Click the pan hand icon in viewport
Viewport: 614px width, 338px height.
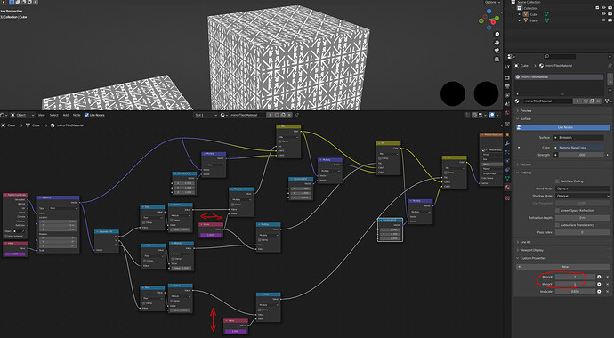(497, 43)
